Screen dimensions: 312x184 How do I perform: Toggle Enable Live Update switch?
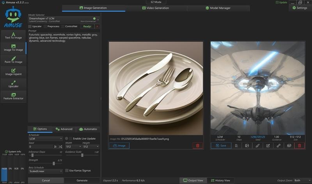click(x=67, y=139)
